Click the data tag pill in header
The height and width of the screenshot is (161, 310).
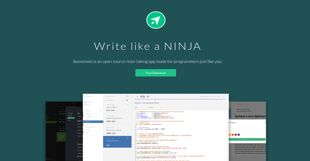pyautogui.click(x=143, y=96)
